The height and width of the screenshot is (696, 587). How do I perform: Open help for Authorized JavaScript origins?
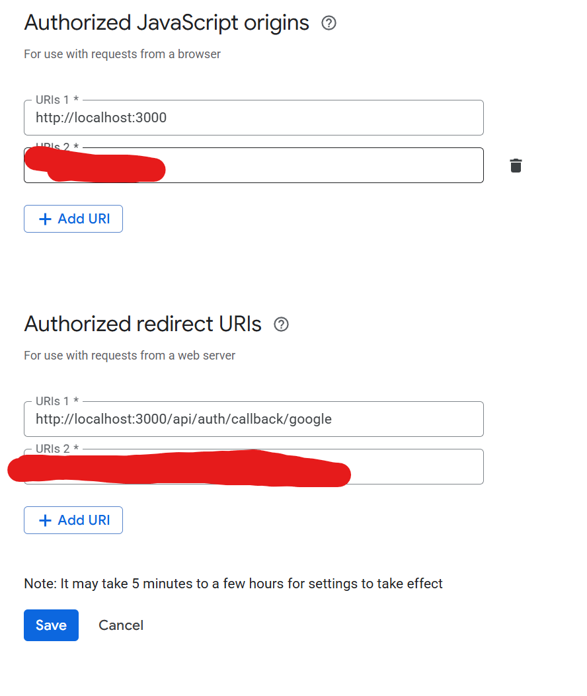(329, 23)
